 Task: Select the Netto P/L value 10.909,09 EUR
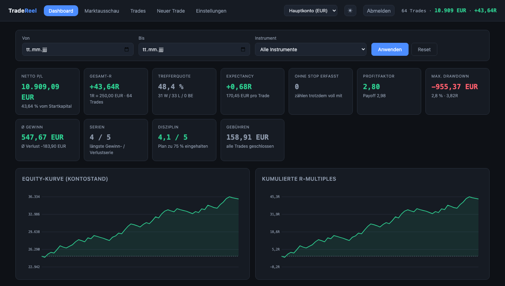(40, 92)
